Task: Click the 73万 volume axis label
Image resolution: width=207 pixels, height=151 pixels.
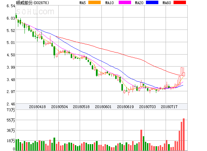Action: pyautogui.click(x=11, y=110)
